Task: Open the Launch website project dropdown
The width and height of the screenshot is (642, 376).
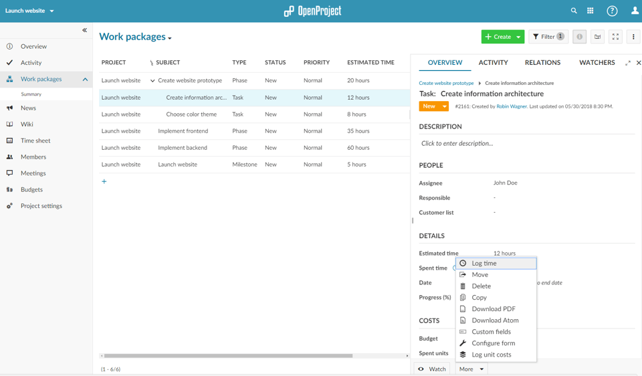Action: [29, 11]
